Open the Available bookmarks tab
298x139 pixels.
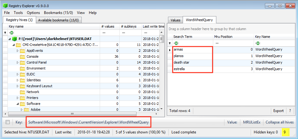(58, 20)
